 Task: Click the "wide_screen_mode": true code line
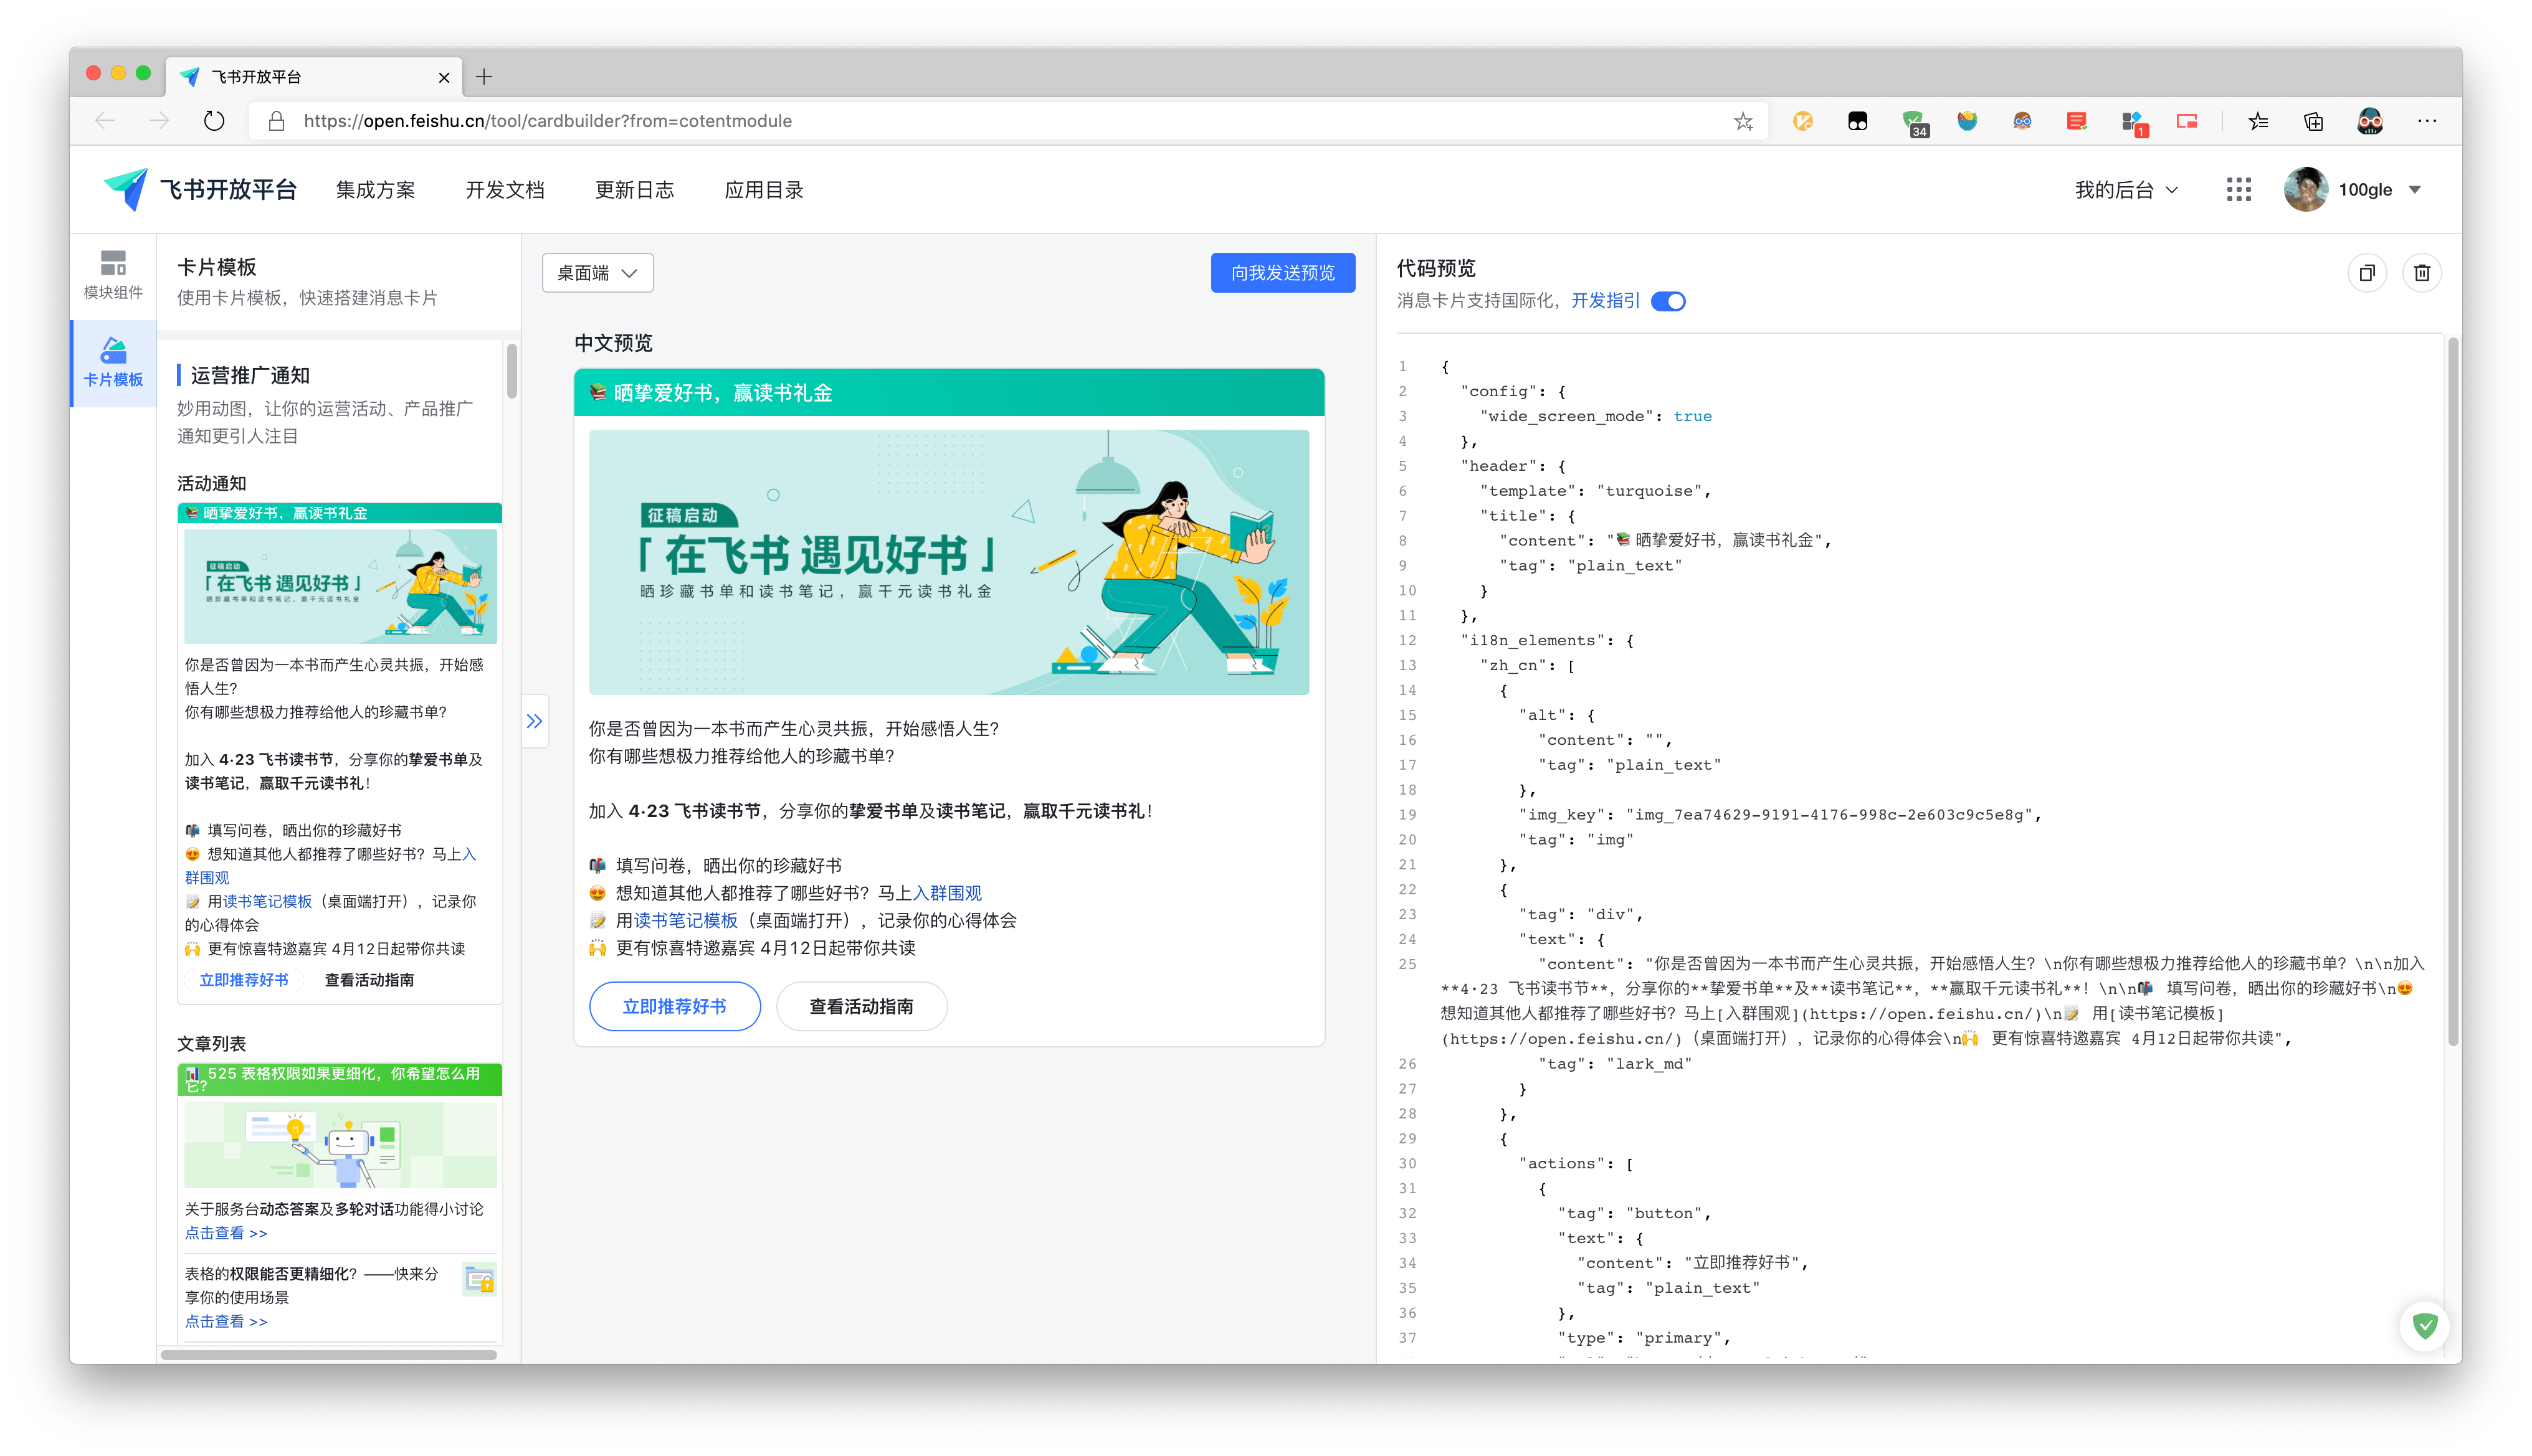tap(1594, 416)
